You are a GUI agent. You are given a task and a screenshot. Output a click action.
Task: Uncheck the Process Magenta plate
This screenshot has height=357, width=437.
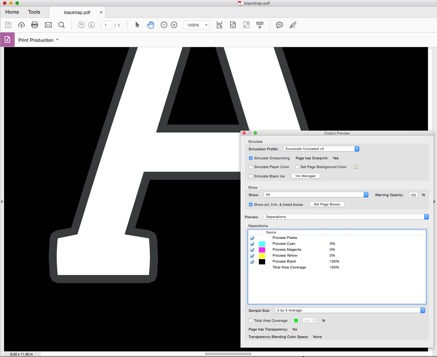coord(252,250)
